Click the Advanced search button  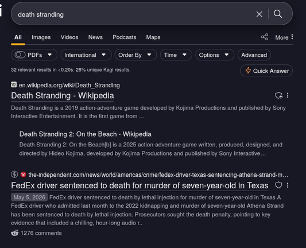coord(254,55)
